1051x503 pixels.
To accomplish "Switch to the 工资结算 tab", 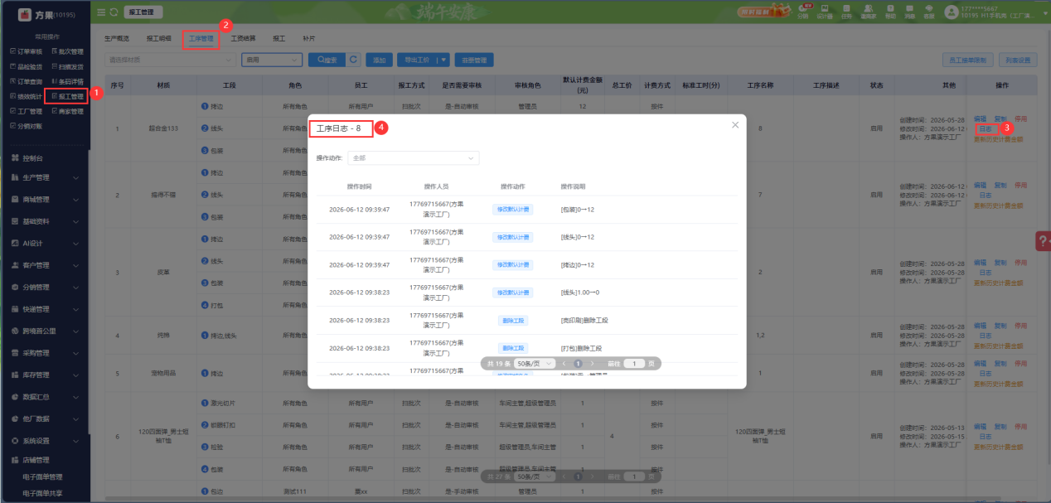I will [x=243, y=39].
